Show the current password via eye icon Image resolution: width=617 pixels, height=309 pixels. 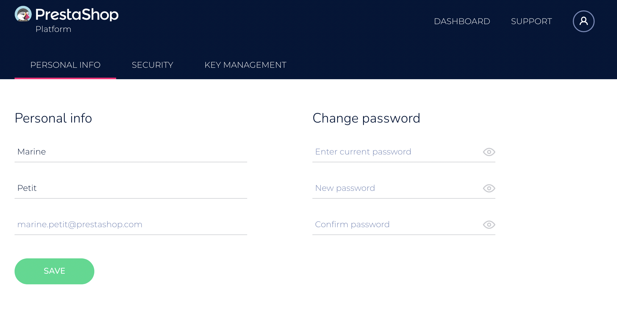pos(489,152)
